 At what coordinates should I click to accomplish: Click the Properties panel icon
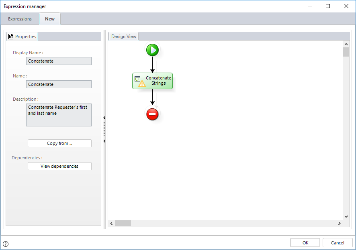pyautogui.click(x=11, y=37)
